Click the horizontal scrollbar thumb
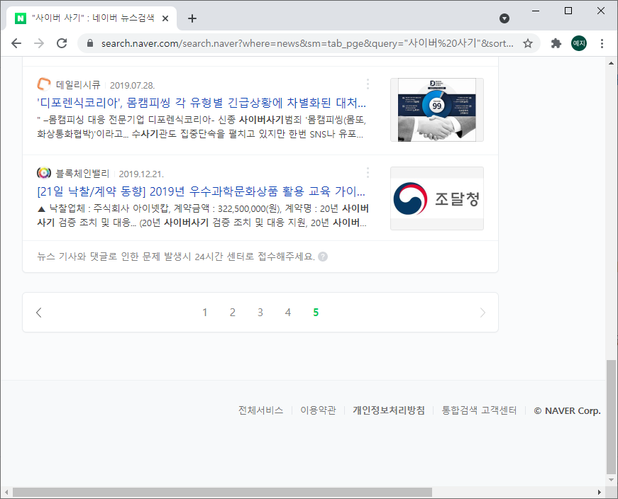This screenshot has height=499, width=618. coord(222,492)
